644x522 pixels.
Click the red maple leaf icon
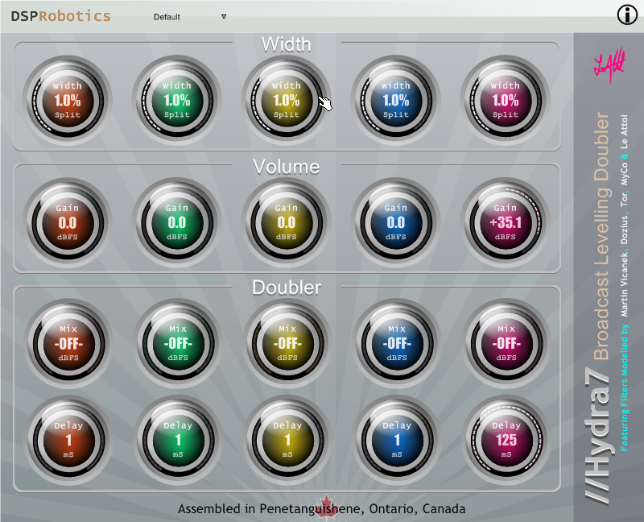tap(327, 507)
